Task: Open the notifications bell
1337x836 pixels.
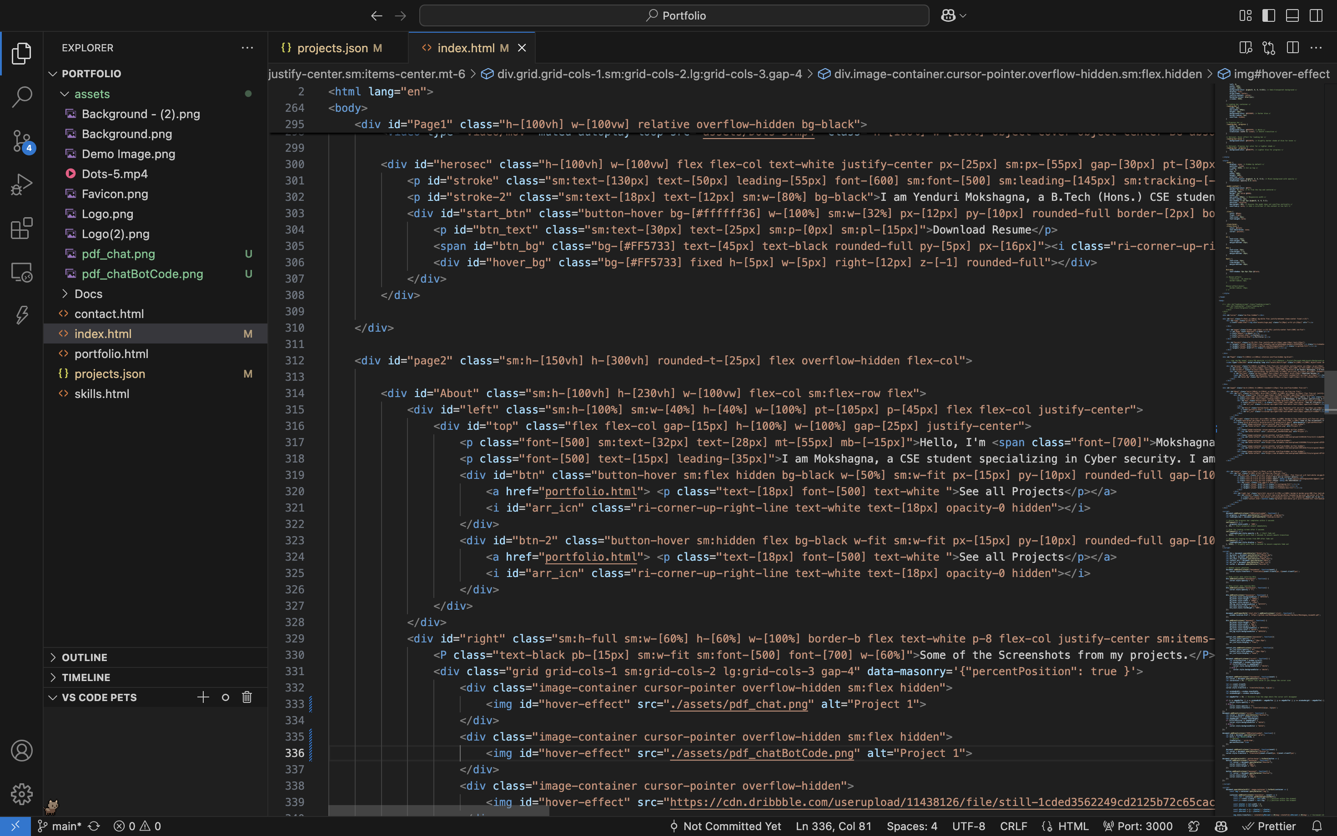Action: click(x=1317, y=826)
